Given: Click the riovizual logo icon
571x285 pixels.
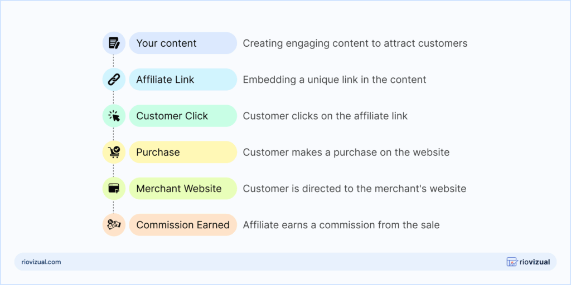Looking at the screenshot, I should pos(511,262).
